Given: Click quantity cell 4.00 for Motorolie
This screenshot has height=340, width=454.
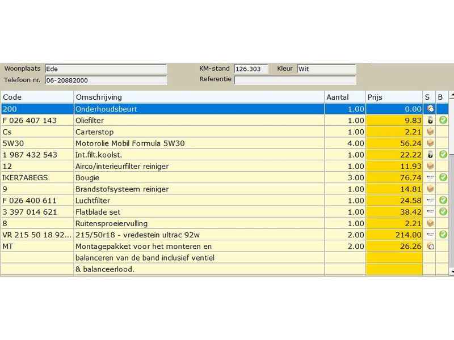Looking at the screenshot, I should (345, 143).
